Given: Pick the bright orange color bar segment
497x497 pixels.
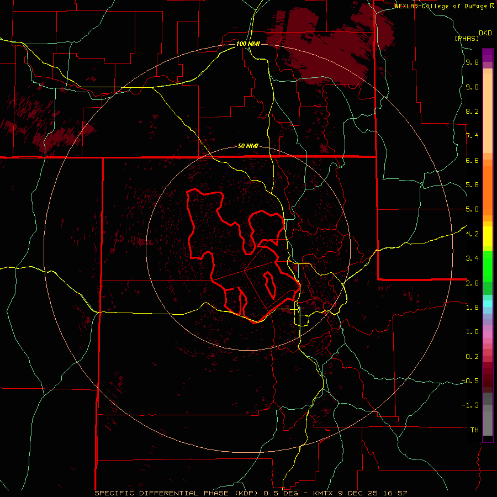Looking at the screenshot, I should click(x=488, y=191).
